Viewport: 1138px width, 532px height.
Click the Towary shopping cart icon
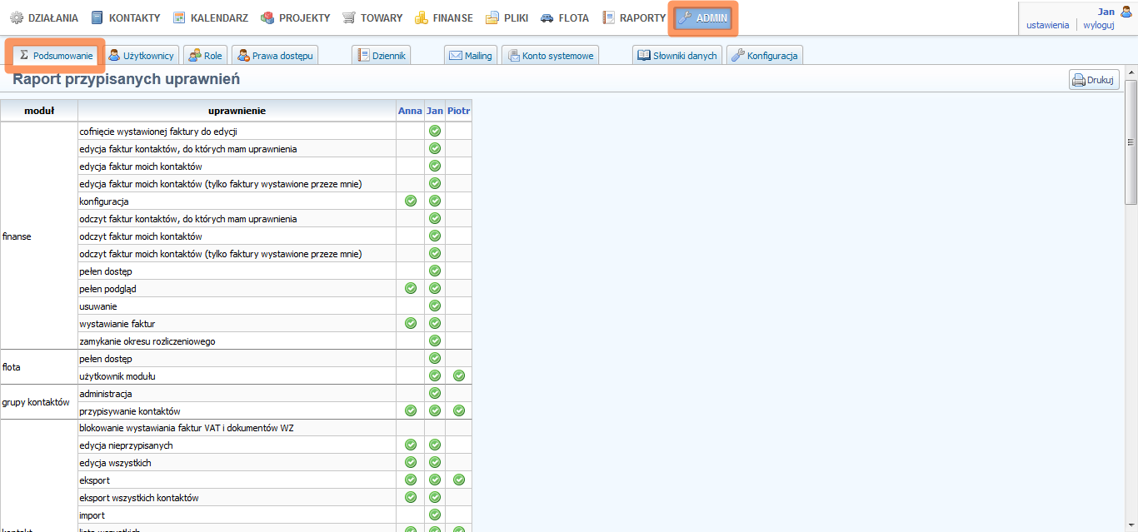[349, 17]
